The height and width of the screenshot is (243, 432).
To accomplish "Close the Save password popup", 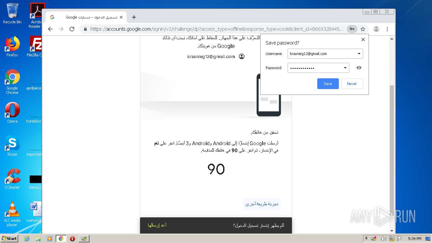I will 363,39.
